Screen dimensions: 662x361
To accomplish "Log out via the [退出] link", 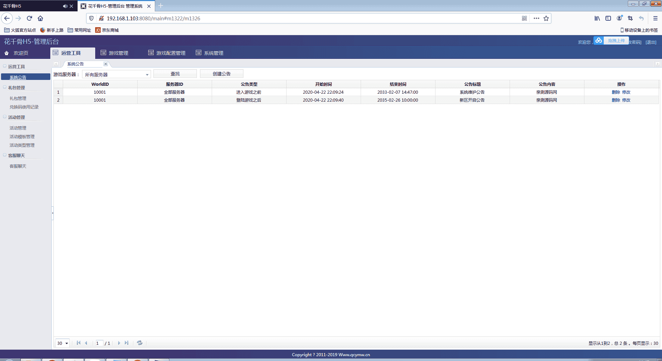I will (x=651, y=42).
